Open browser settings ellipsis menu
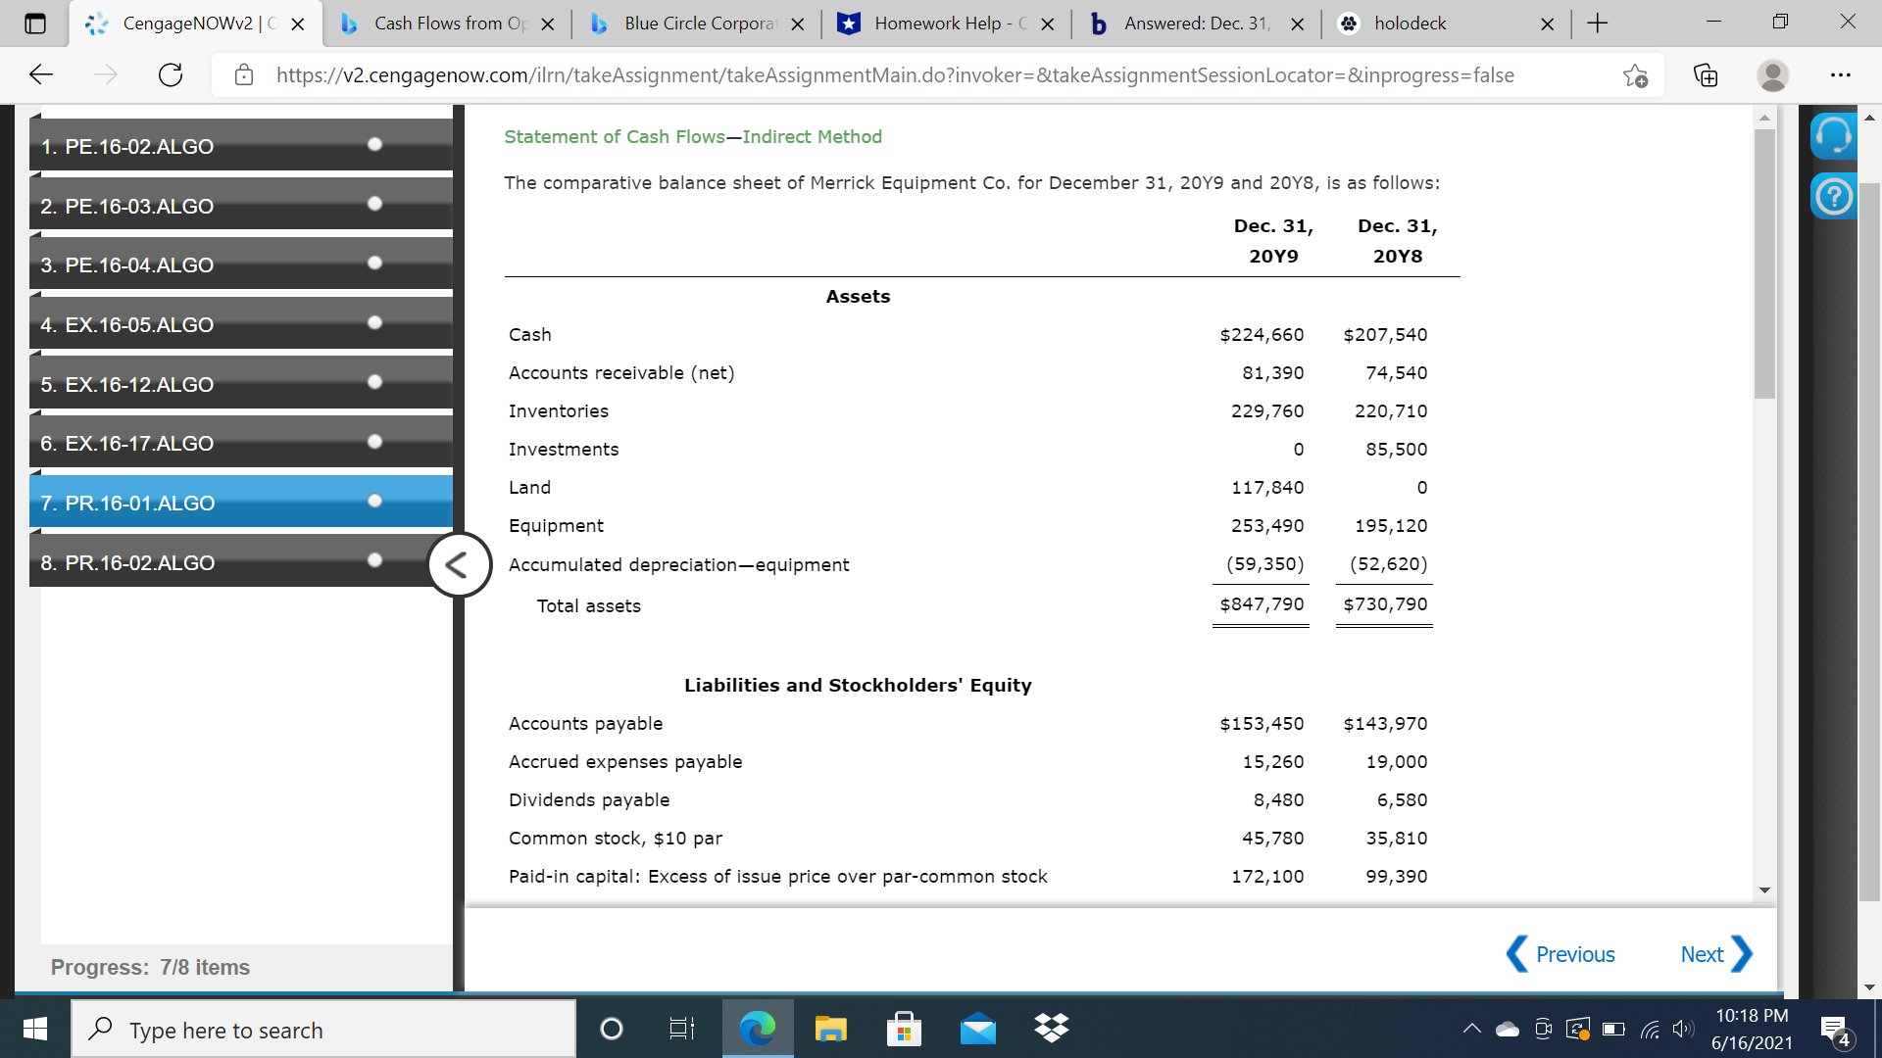Viewport: 1882px width, 1058px height. pyautogui.click(x=1841, y=74)
